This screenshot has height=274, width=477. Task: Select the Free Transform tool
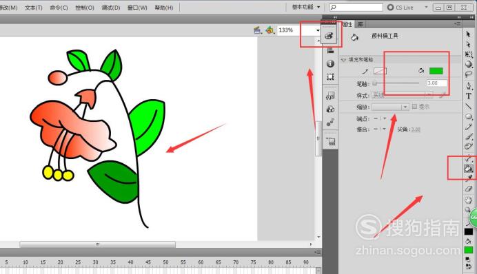pos(469,54)
